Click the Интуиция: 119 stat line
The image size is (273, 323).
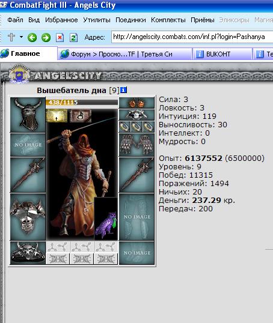(x=188, y=116)
